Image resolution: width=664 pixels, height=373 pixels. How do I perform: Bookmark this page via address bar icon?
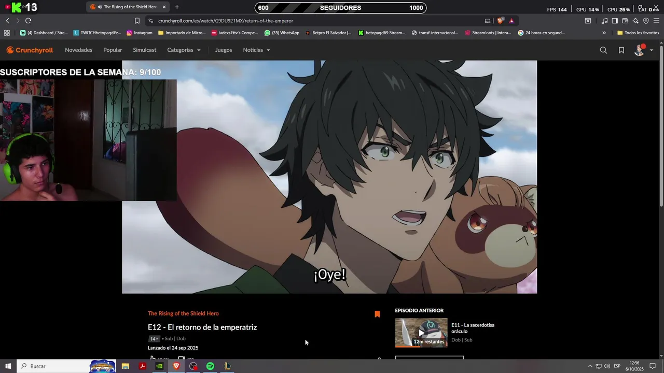pyautogui.click(x=137, y=21)
